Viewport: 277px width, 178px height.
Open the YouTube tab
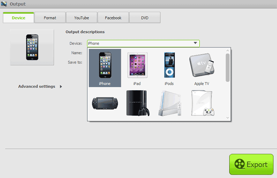(82, 18)
